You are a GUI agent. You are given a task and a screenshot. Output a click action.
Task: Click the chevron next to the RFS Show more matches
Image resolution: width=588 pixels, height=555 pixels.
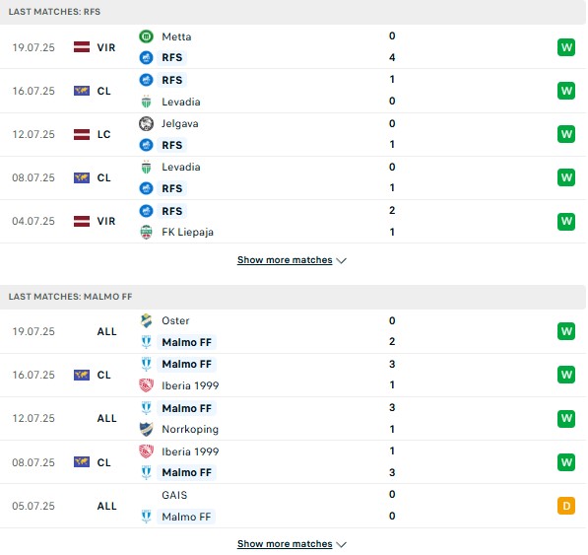[341, 261]
